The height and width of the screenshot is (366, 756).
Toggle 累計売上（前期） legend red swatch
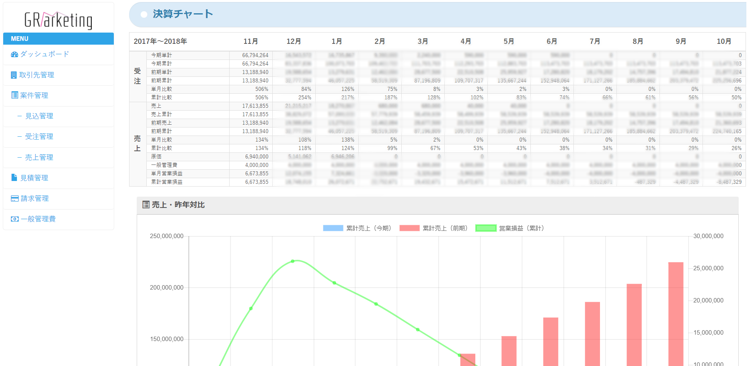pos(409,228)
